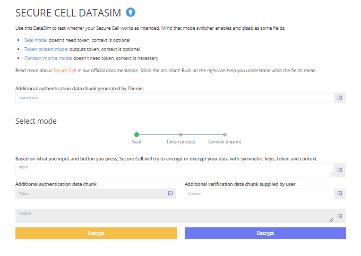
Task: Select the Seal mode radio dot
Action: pos(136,134)
